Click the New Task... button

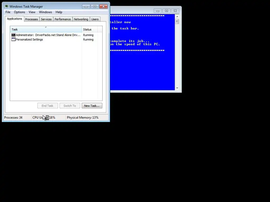tap(92, 106)
